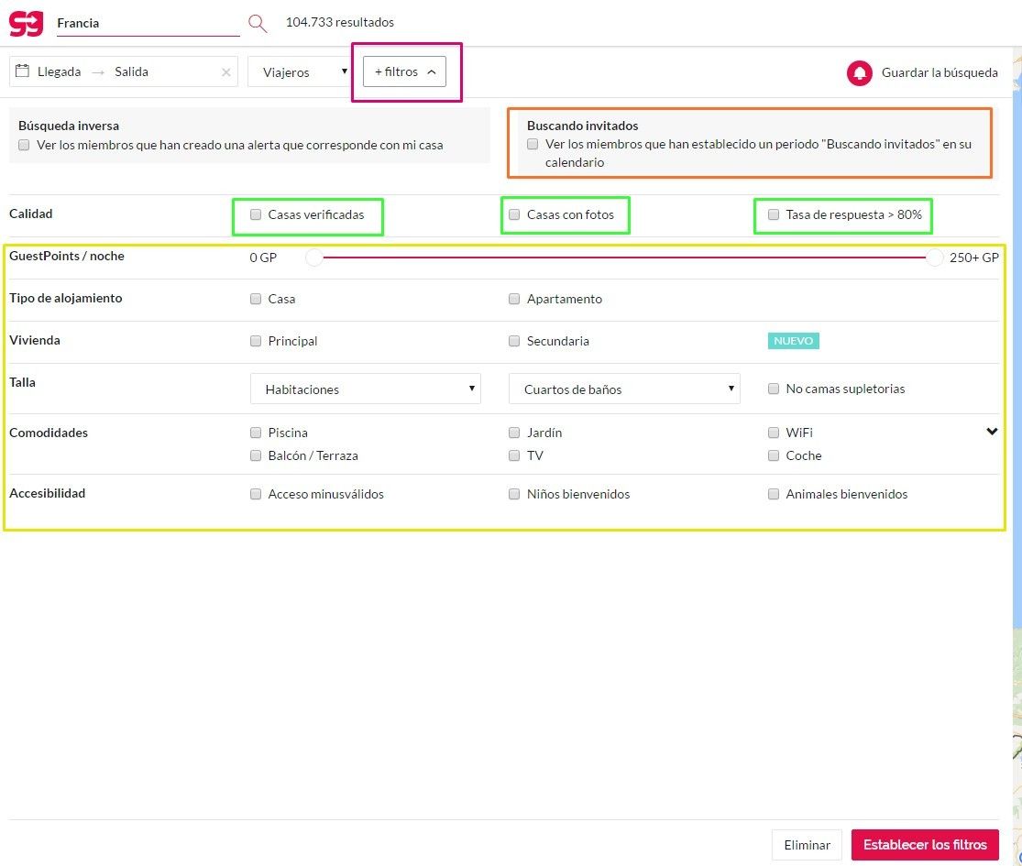Check the Piscina amenity
The width and height of the screenshot is (1022, 866).
[256, 433]
